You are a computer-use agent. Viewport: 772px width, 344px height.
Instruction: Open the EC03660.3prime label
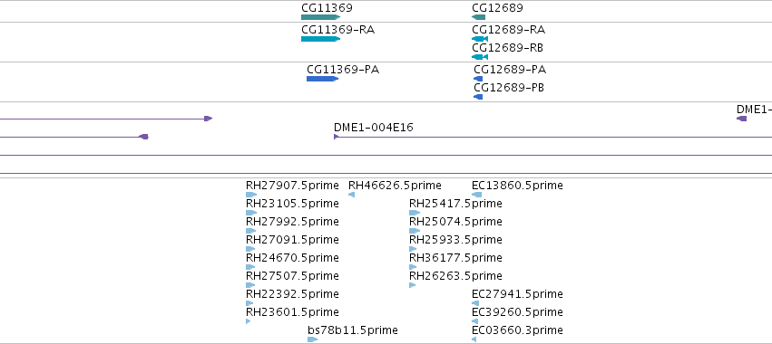517,330
